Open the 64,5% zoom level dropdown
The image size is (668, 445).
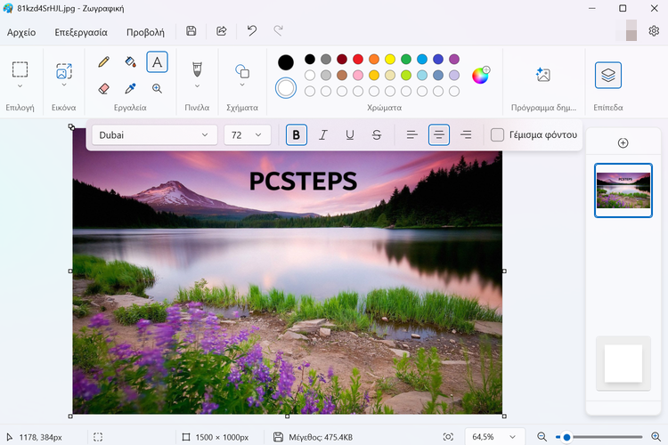[x=494, y=437]
